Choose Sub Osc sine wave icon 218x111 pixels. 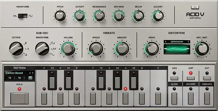pos(53,55)
